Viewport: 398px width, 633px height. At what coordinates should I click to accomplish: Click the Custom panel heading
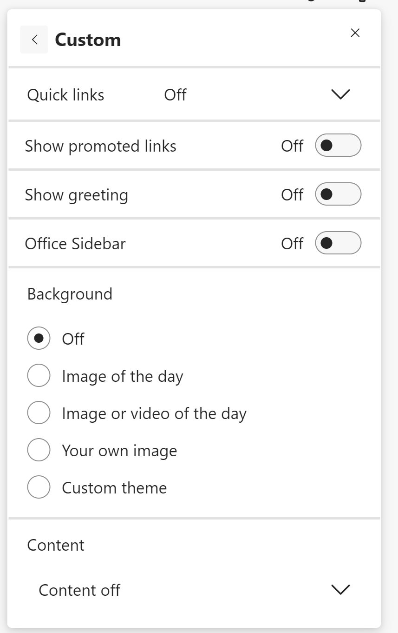click(x=88, y=40)
